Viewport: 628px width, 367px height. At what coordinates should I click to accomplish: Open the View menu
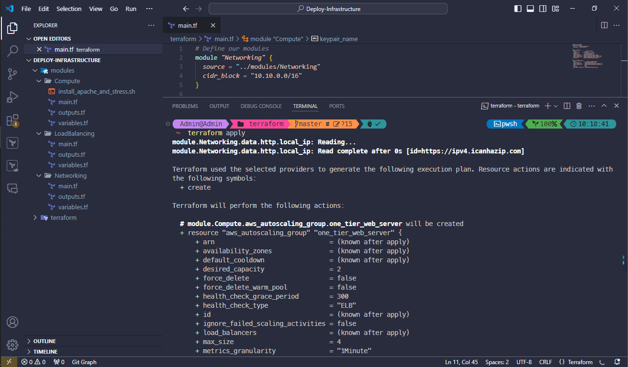point(96,9)
